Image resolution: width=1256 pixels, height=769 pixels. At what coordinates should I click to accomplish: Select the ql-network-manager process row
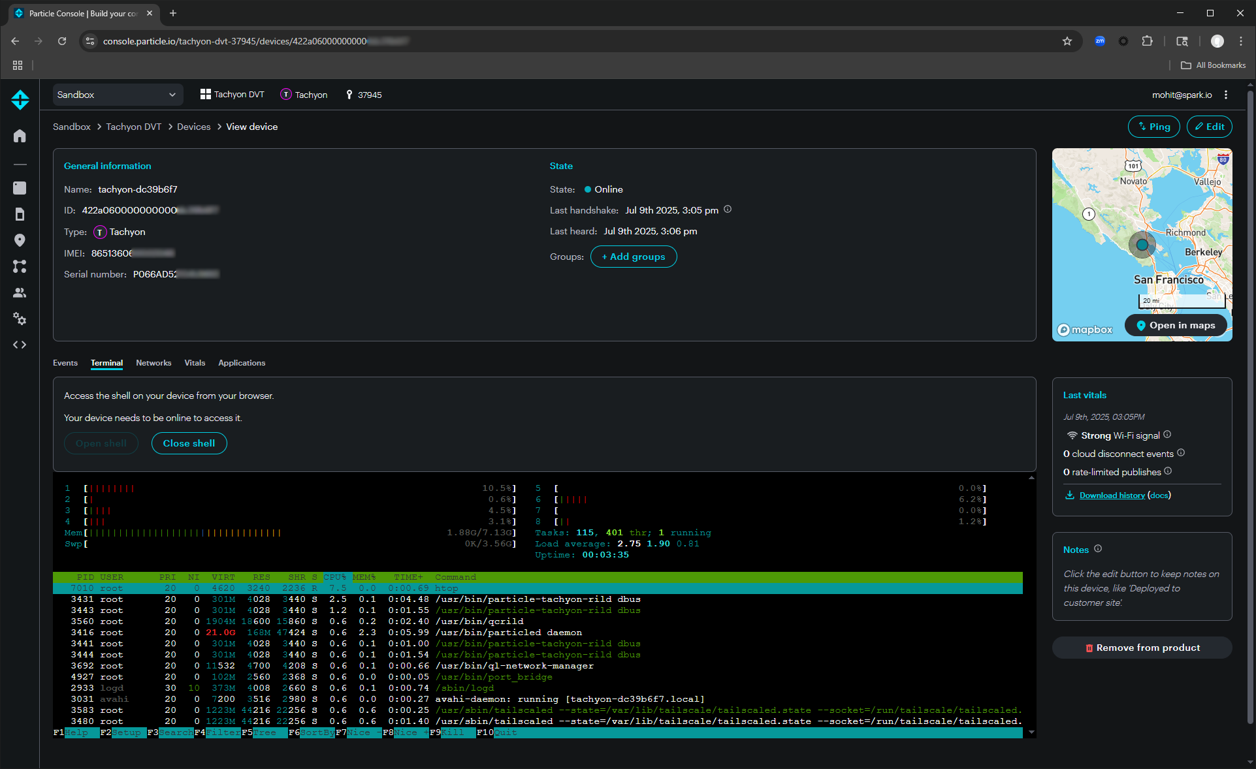538,666
